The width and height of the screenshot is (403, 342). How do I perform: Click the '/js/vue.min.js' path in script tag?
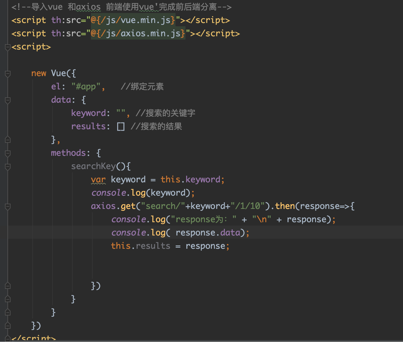(136, 20)
